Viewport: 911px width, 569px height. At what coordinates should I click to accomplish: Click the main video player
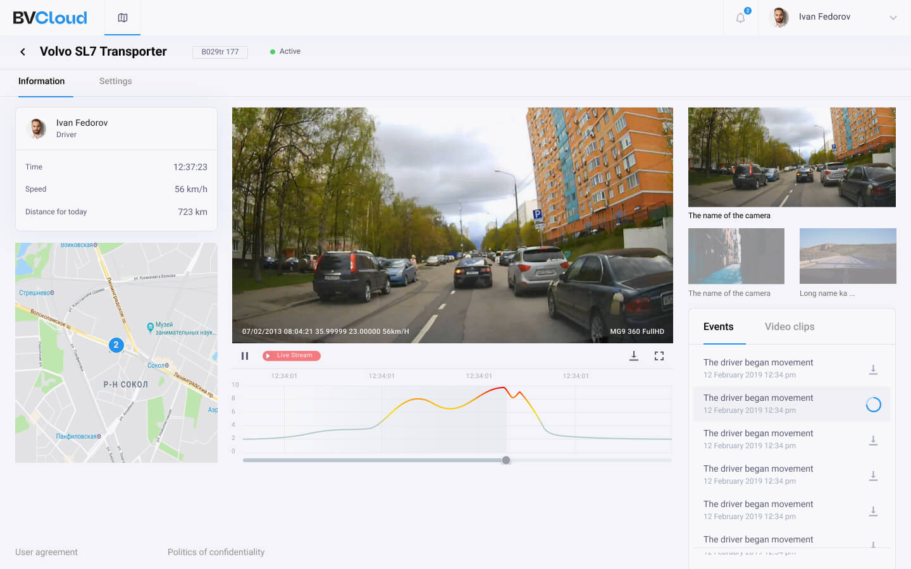pyautogui.click(x=452, y=225)
